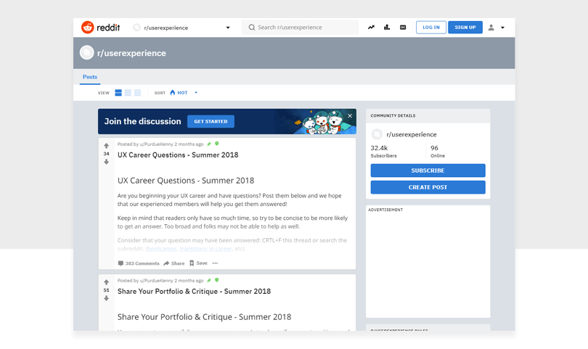This screenshot has width=588, height=349.
Task: Open r/userexperience link in Community Details
Action: [412, 134]
